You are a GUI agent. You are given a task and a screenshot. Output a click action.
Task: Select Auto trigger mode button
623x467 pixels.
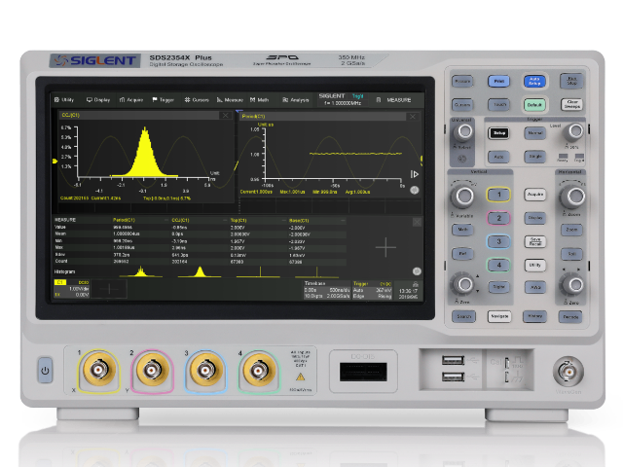pos(499,157)
